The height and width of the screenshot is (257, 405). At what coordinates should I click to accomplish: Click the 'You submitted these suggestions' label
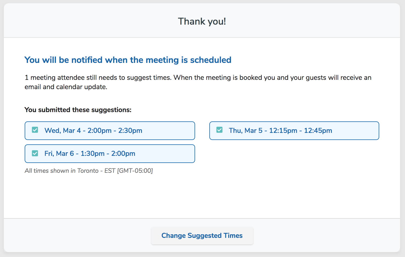point(78,110)
